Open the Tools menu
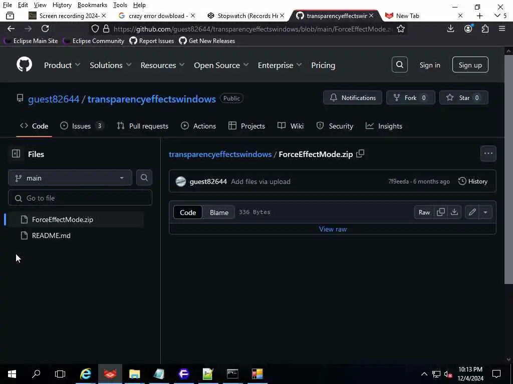 click(120, 5)
